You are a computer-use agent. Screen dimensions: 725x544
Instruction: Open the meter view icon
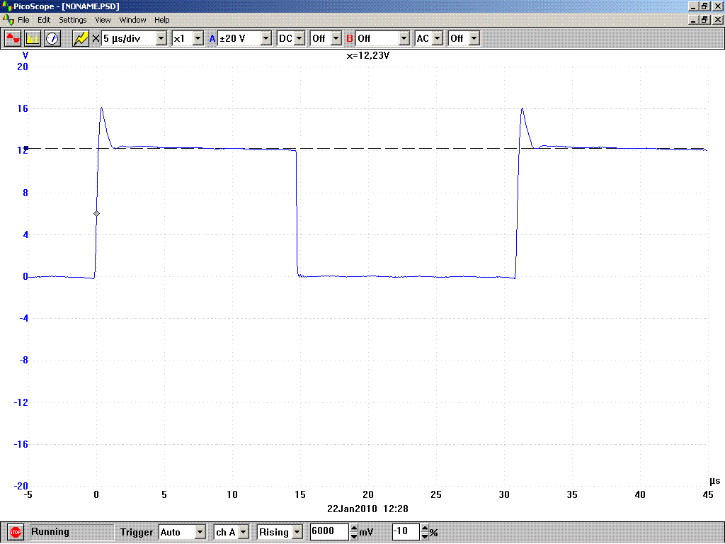pyautogui.click(x=52, y=38)
